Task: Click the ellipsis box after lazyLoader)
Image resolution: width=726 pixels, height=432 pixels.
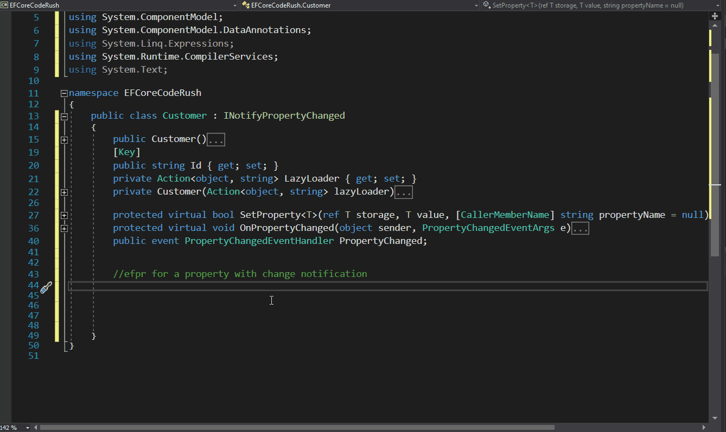Action: point(404,192)
